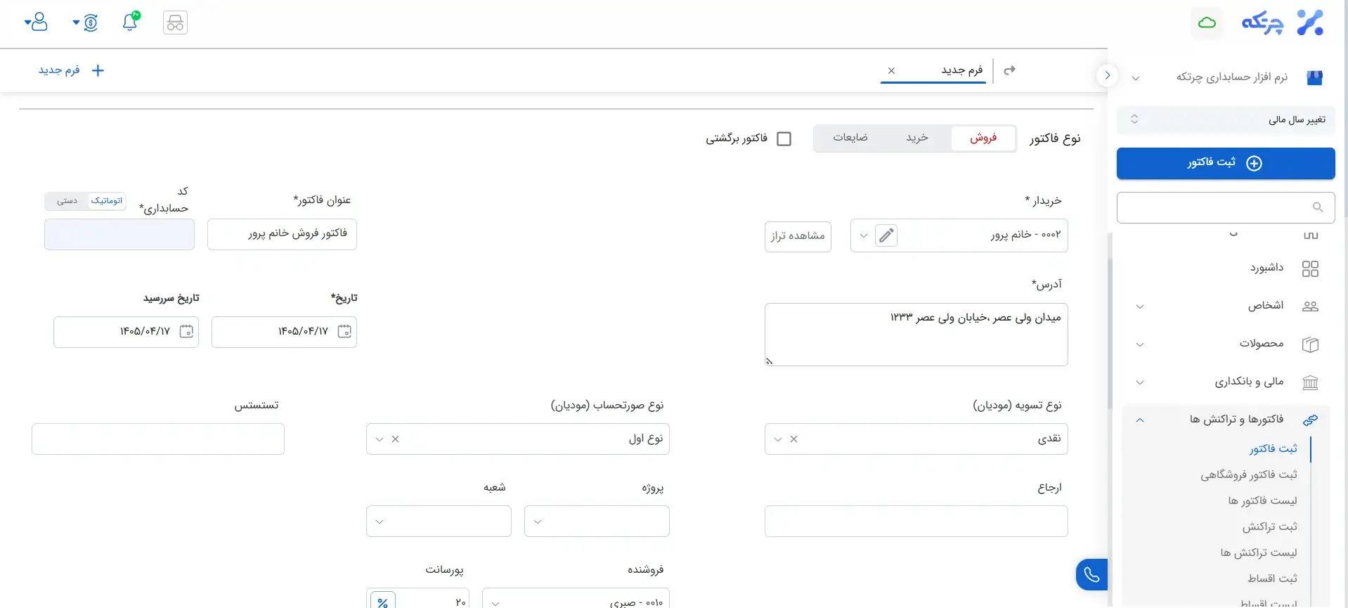Open the شعبه dropdown
The image size is (1348, 608).
pos(439,521)
